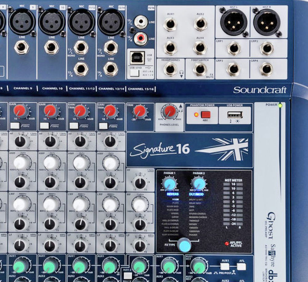308x282 pixels.
Task: Adjust Channel 13/14 LF EQ knob
Action: [110, 246]
